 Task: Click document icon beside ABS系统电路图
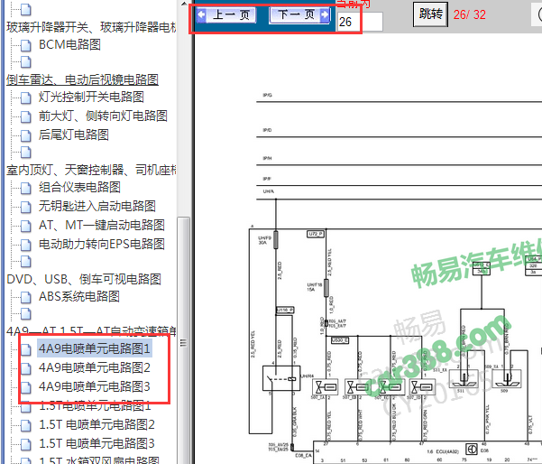[25, 297]
